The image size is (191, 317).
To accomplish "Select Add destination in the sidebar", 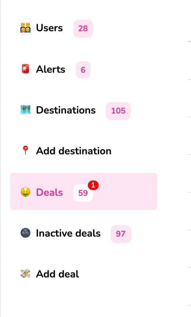I will (x=74, y=151).
